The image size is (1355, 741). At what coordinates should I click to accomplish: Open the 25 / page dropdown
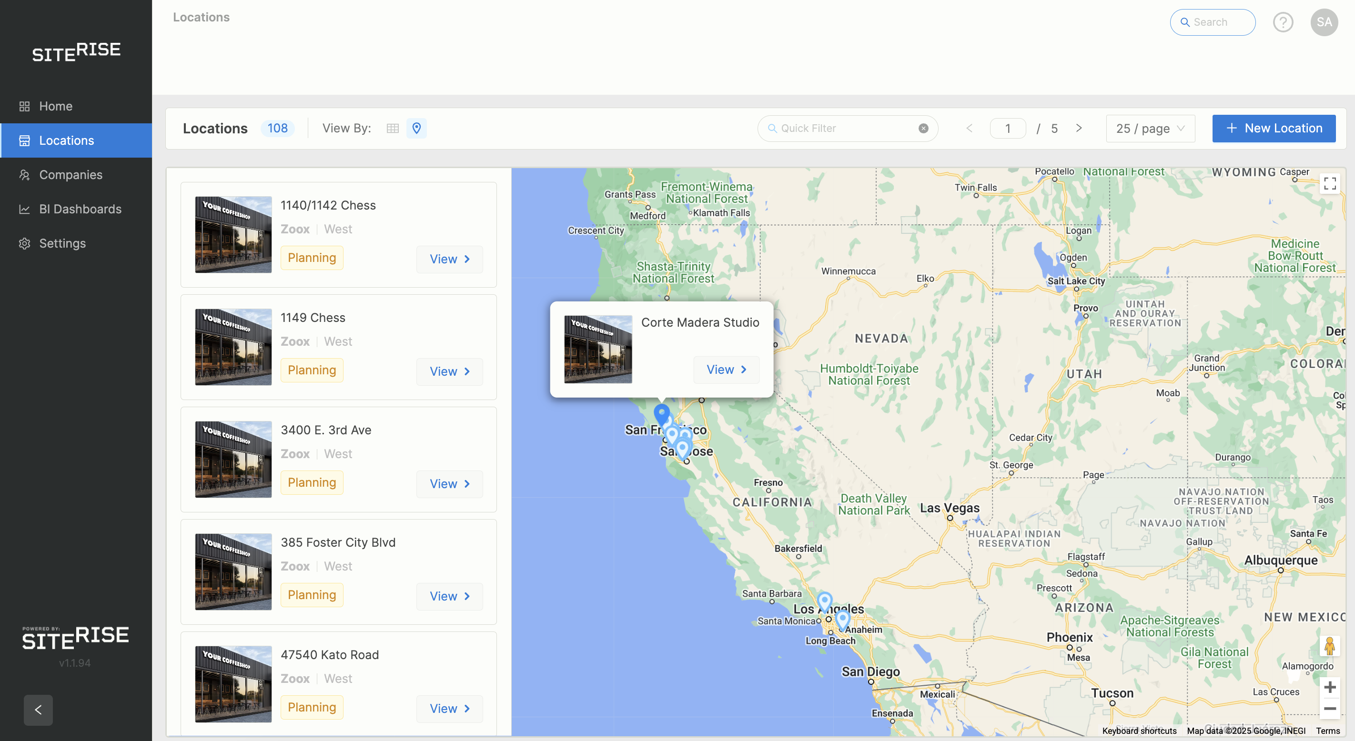tap(1150, 128)
